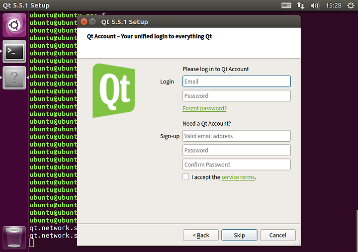Click the dialog's greyed-out minimize button
The image size is (358, 252).
[x=92, y=22]
